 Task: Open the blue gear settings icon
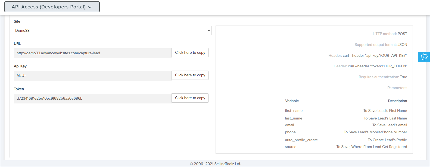(424, 57)
